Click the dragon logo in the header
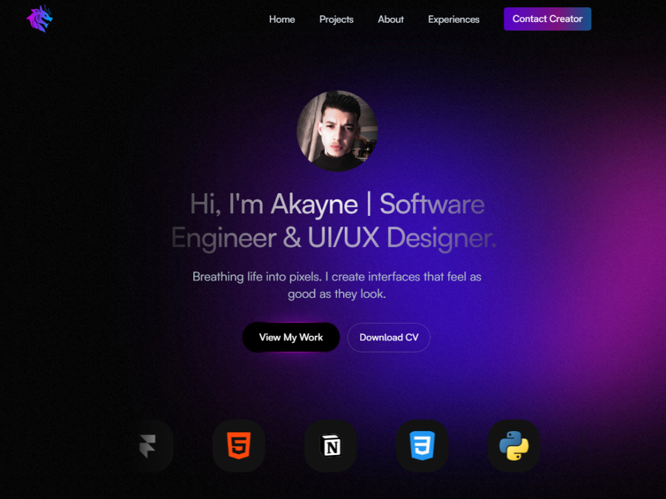This screenshot has height=499, width=666. coord(39,19)
